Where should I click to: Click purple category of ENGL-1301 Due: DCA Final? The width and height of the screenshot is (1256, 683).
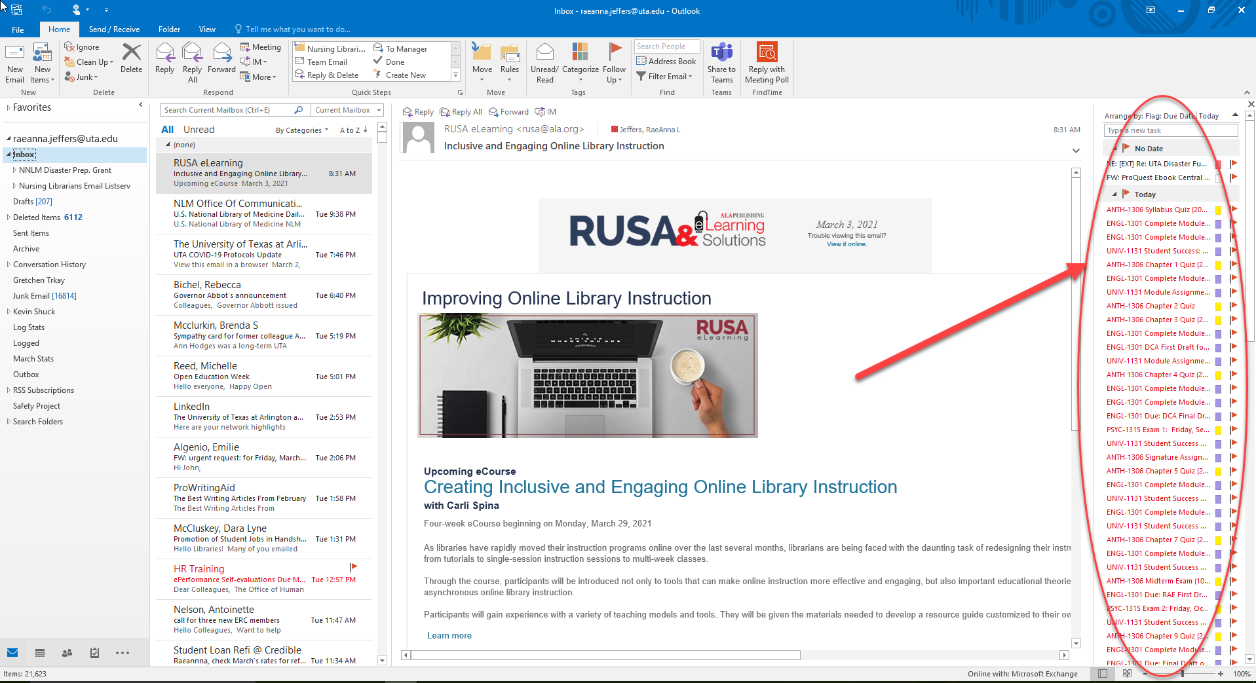(x=1218, y=416)
